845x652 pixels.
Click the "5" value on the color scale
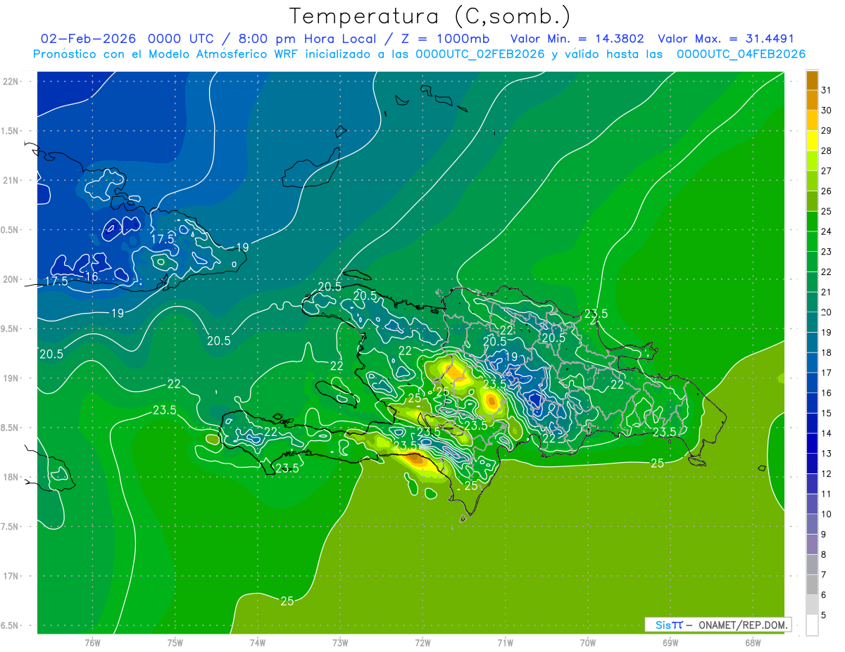coord(823,615)
